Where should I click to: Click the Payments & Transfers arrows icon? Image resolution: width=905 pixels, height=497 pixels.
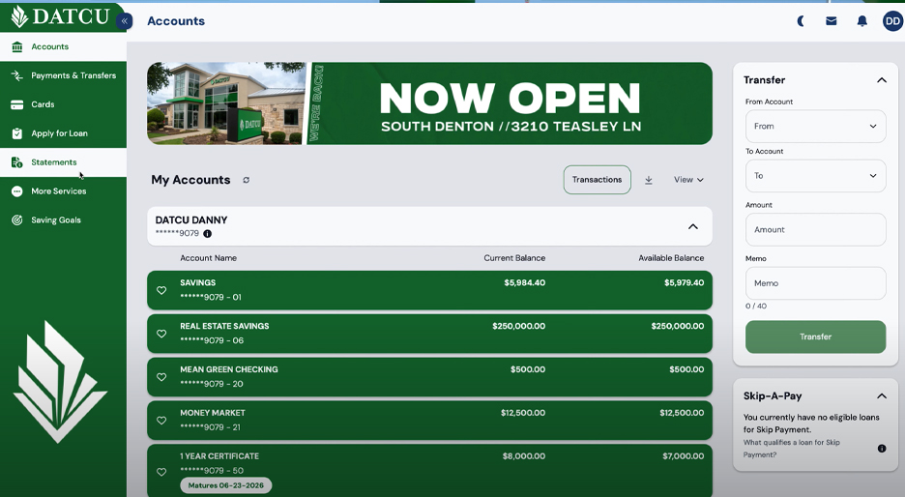16,75
